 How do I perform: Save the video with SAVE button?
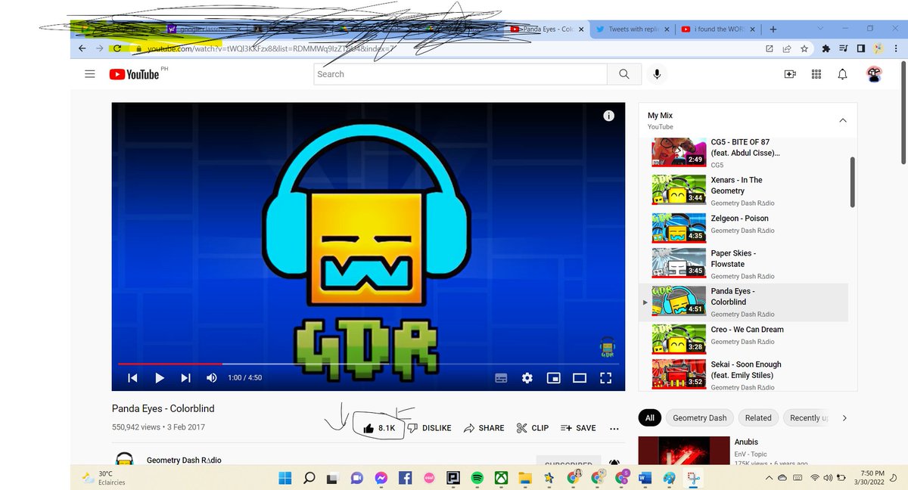tap(578, 428)
